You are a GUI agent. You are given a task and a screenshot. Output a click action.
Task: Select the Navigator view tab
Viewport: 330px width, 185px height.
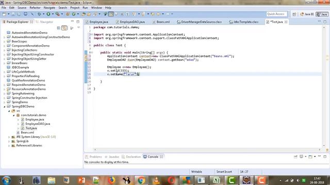pyautogui.click(x=45, y=22)
